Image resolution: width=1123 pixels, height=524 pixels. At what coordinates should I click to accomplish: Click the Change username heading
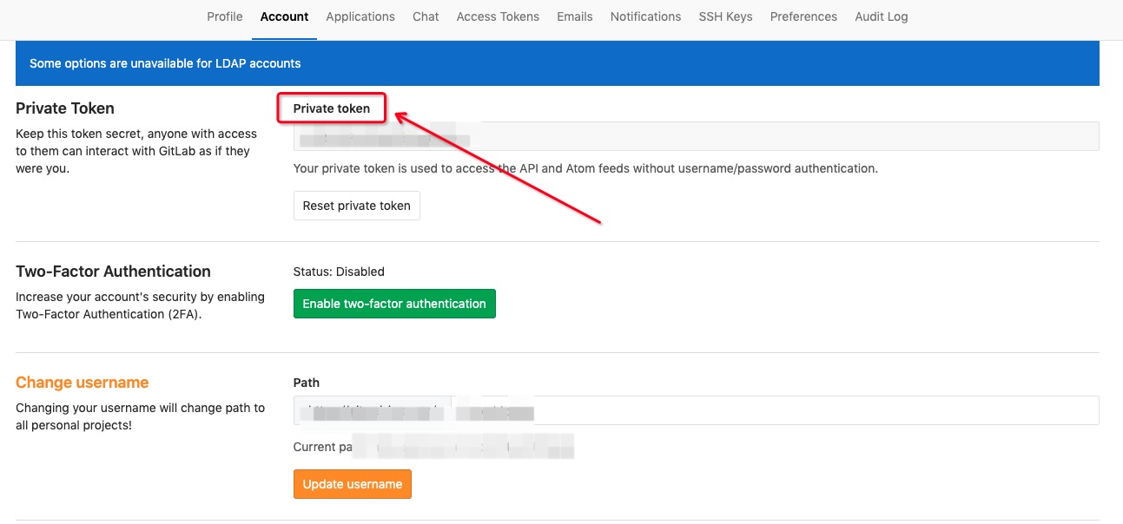pos(83,383)
